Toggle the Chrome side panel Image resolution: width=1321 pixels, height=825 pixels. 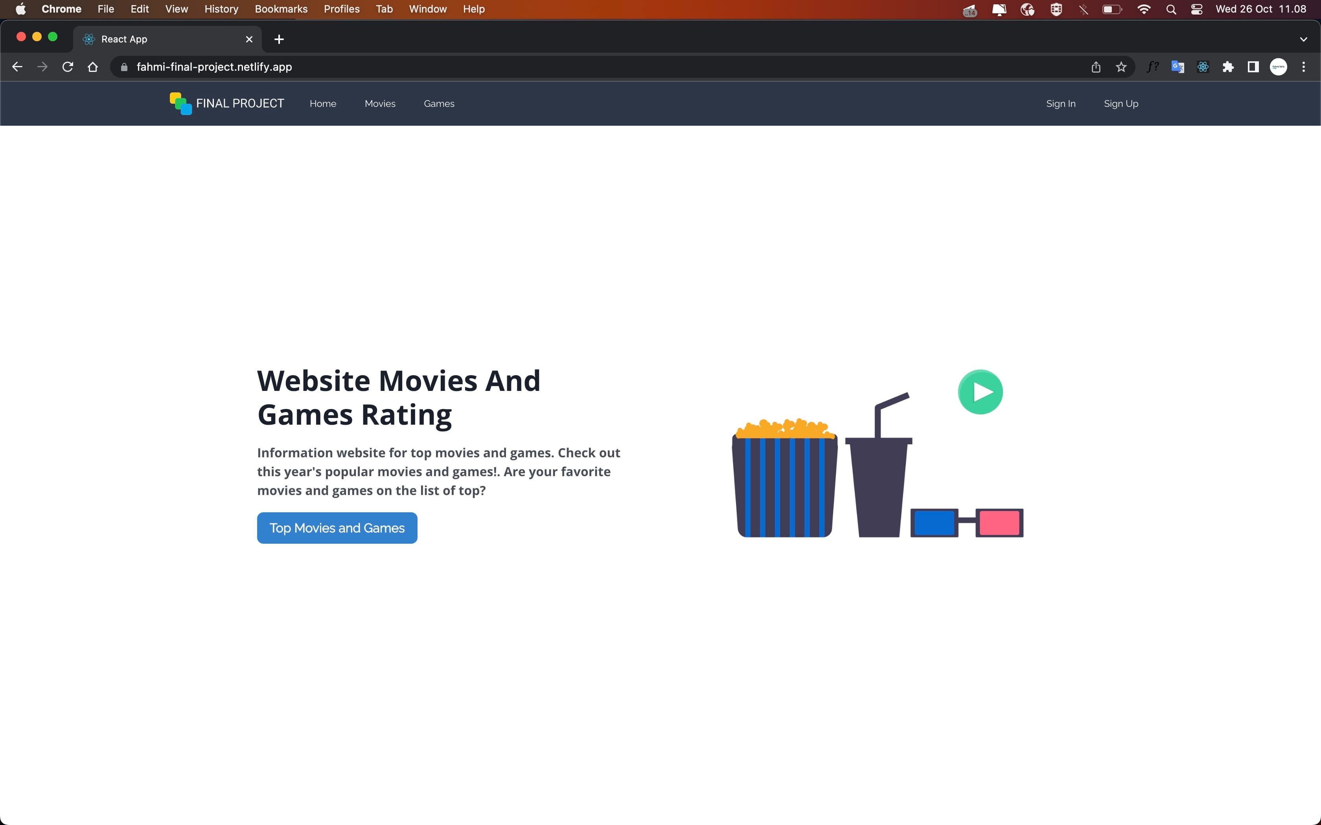(x=1253, y=66)
